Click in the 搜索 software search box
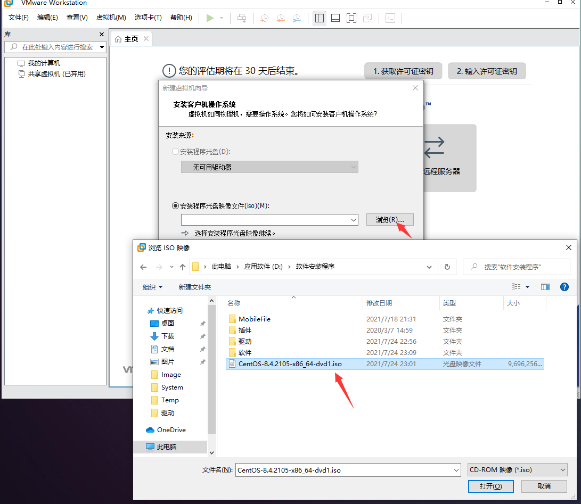 pyautogui.click(x=515, y=267)
